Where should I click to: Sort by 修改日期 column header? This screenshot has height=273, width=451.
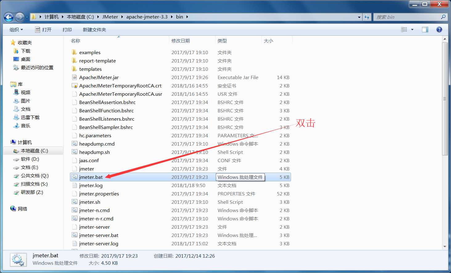pos(181,41)
